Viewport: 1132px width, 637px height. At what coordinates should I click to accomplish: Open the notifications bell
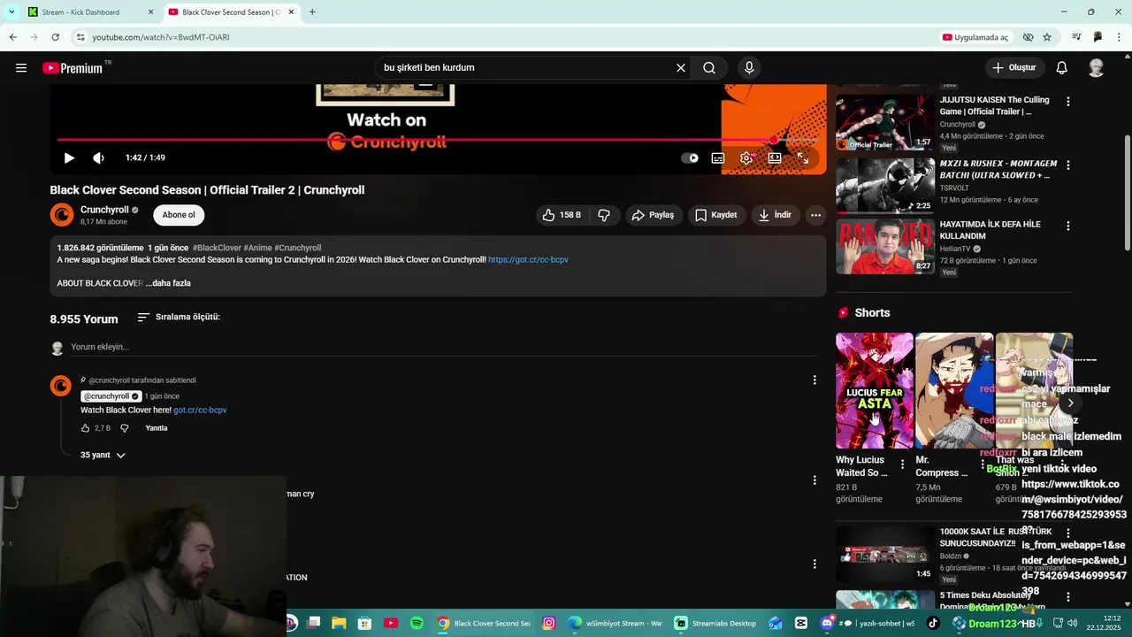pos(1062,68)
